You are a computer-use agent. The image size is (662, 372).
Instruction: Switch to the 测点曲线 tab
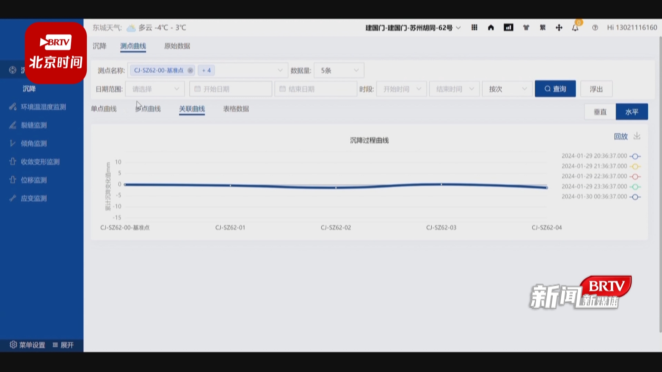coord(133,46)
